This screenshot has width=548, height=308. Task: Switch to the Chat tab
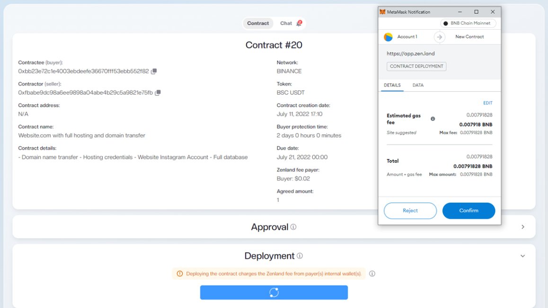(286, 23)
